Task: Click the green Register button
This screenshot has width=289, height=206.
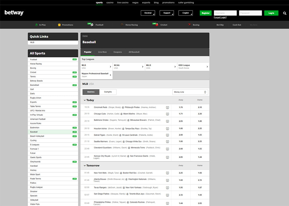Action: 205,13
